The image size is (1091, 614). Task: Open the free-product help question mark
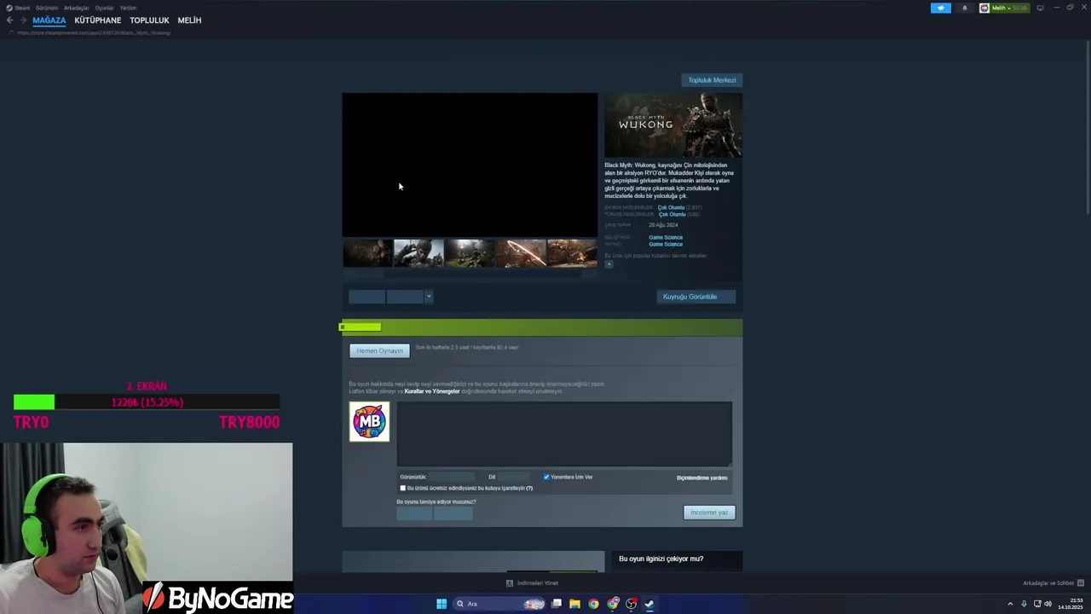pos(529,488)
